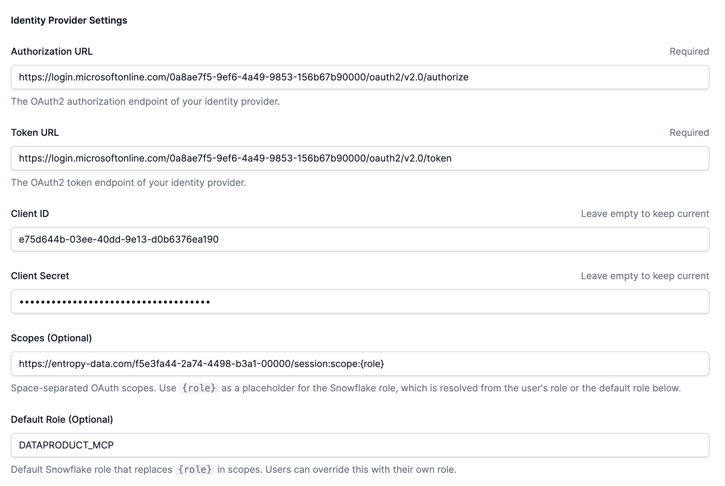Click the Client Secret label
The height and width of the screenshot is (486, 725).
pos(40,275)
